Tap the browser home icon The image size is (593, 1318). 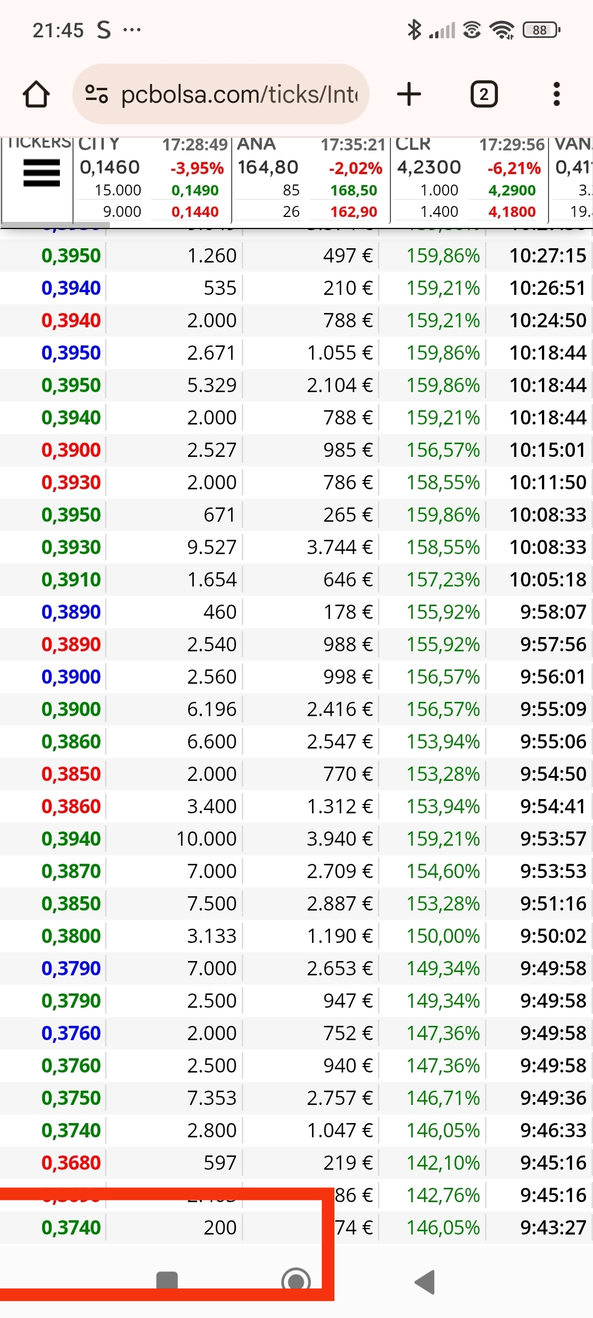click(36, 94)
